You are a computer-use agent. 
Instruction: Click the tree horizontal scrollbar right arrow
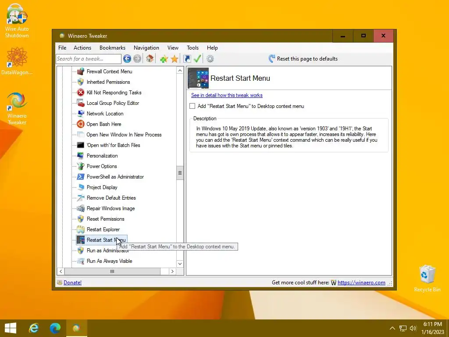(x=172, y=271)
